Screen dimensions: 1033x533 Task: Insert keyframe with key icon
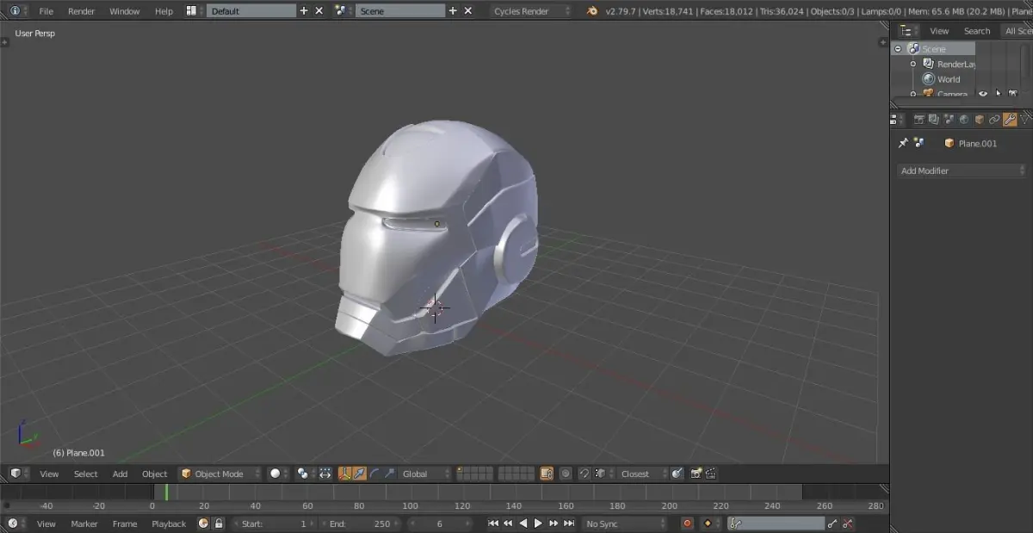pyautogui.click(x=832, y=524)
